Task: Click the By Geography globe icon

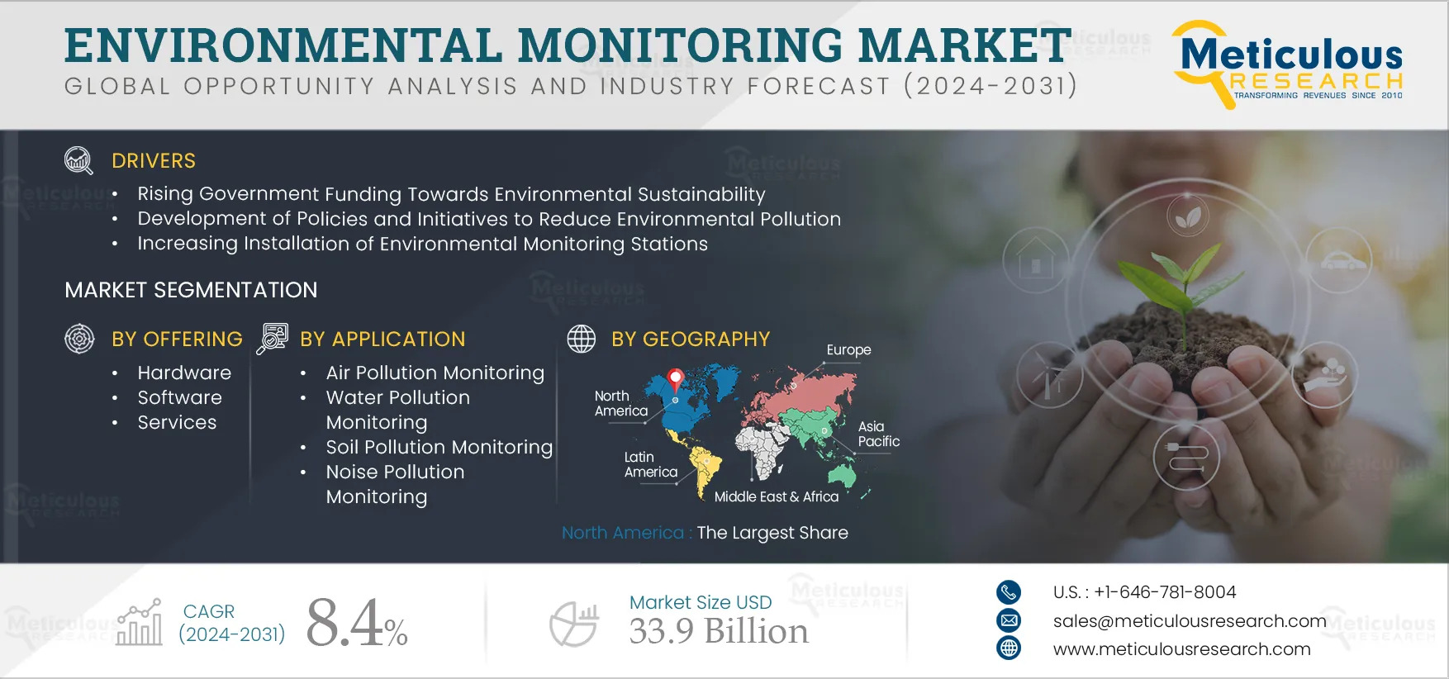Action: tap(581, 339)
